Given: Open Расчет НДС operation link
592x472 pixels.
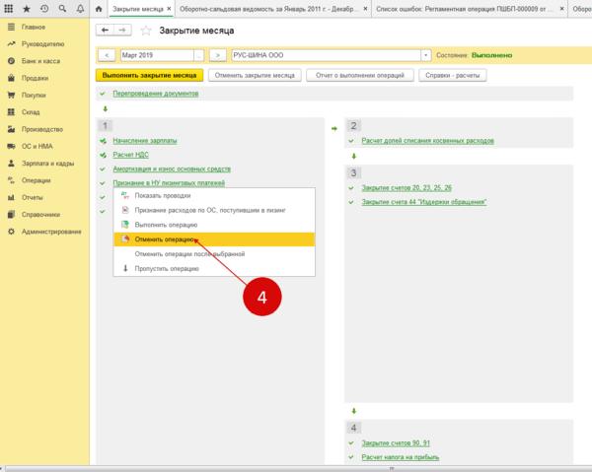Looking at the screenshot, I should [130, 155].
